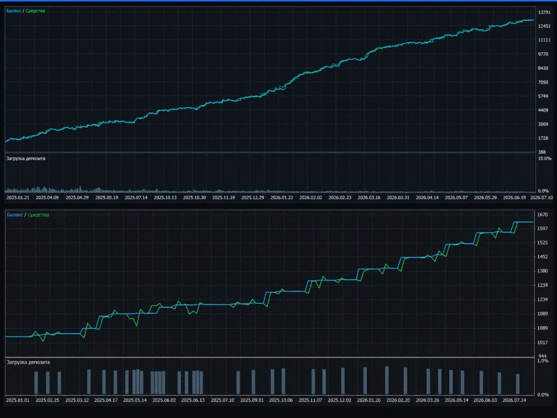Select the 1380 axis value
Screen dimensions: 557x418
542,271
